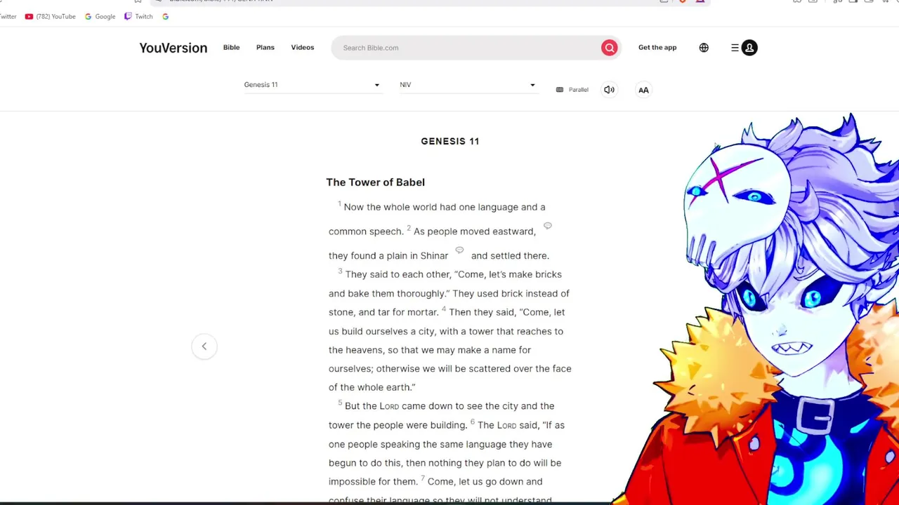Click Get the app link

[657, 48]
